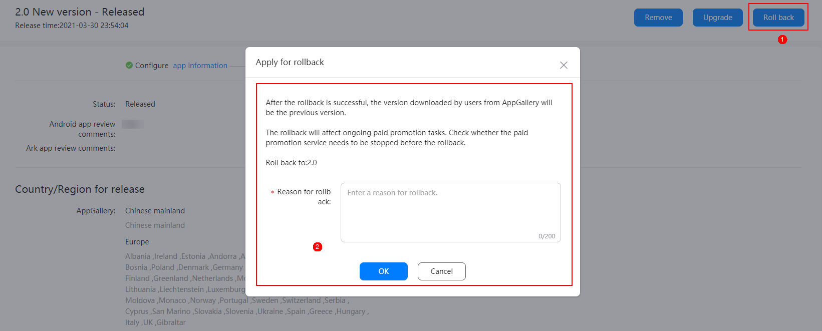Click the Apply for rollback dialog title
This screenshot has height=331, width=822.
click(x=290, y=62)
